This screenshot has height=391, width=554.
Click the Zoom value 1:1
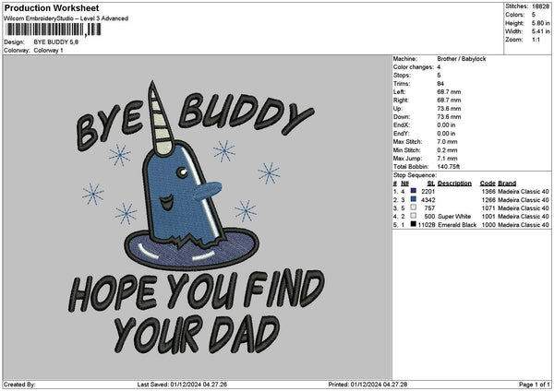coord(536,40)
